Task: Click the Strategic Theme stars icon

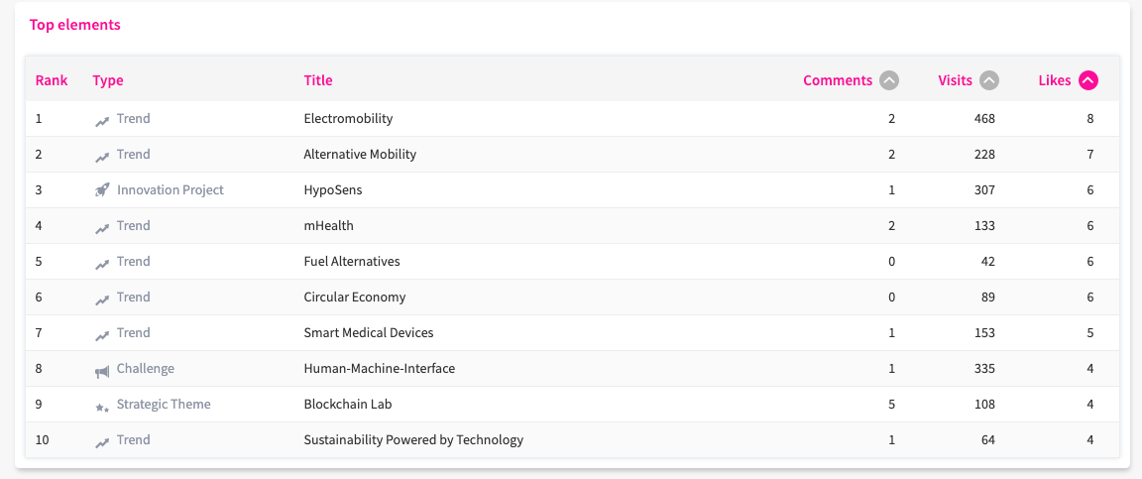Action: click(102, 406)
